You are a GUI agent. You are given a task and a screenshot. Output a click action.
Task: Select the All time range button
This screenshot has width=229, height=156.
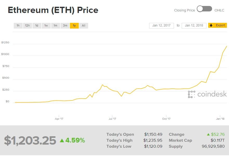pos(83,25)
